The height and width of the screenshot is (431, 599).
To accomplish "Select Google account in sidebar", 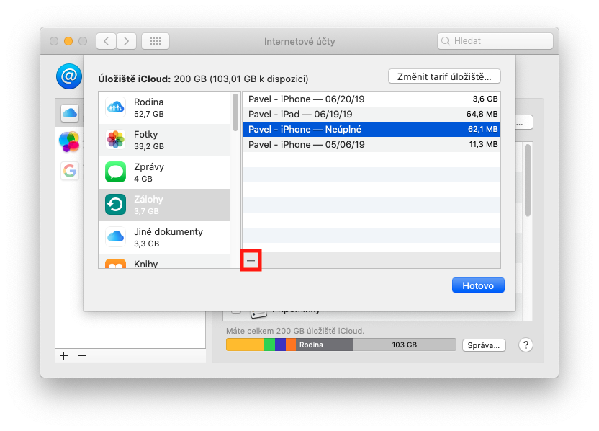I will pyautogui.click(x=70, y=171).
